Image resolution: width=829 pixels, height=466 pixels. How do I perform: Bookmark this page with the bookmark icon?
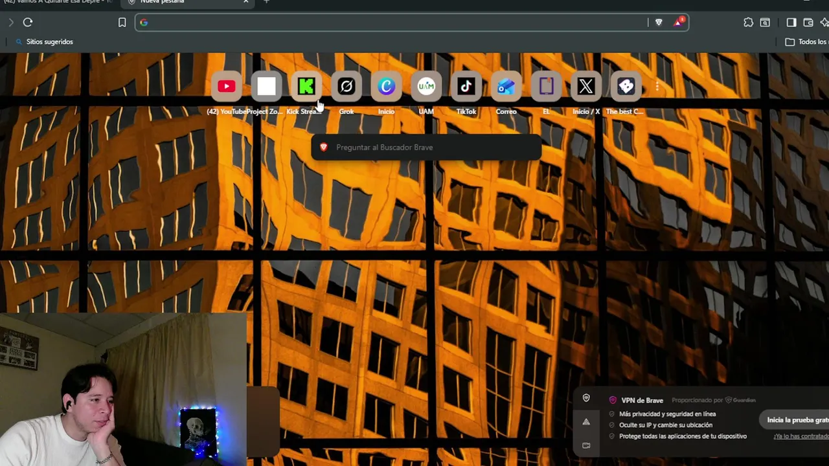[x=122, y=23]
